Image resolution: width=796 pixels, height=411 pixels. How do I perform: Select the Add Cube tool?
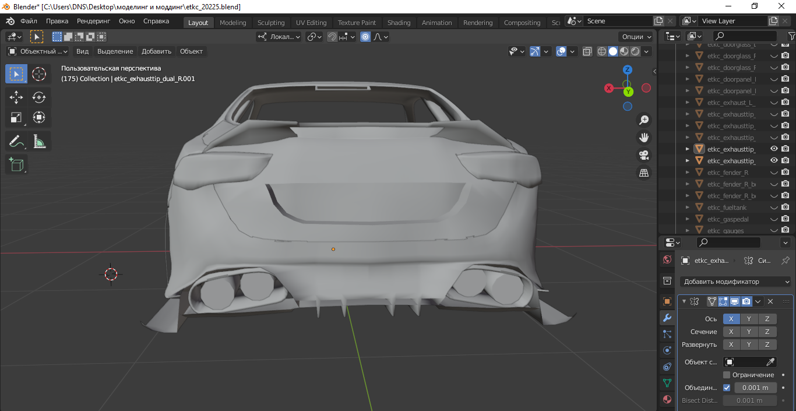pyautogui.click(x=16, y=164)
